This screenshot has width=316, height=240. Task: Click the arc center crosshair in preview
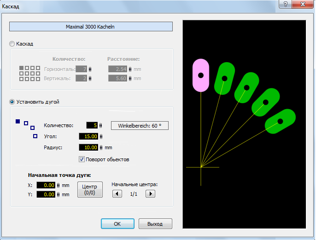201,167
